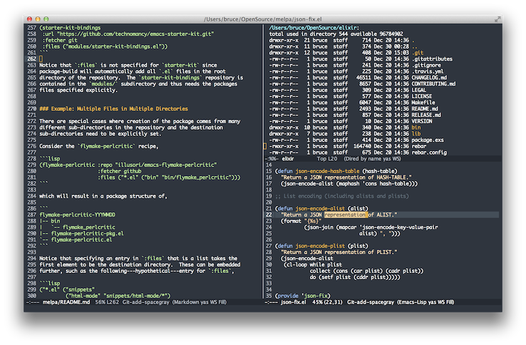Click the window title path json-fix.el
This screenshot has width=526, height=345.
(262, 19)
